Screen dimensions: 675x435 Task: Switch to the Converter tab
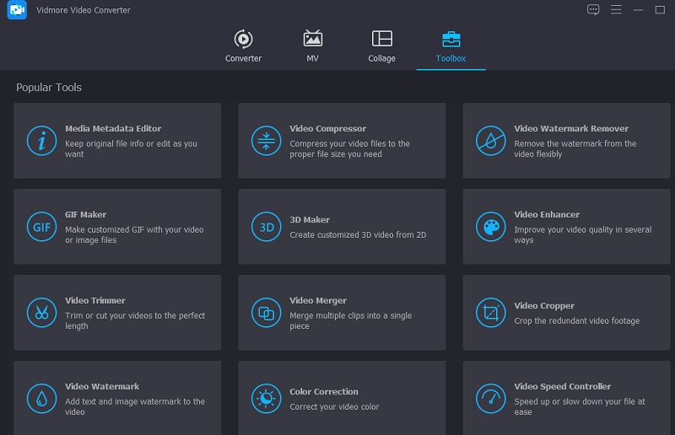pyautogui.click(x=243, y=46)
